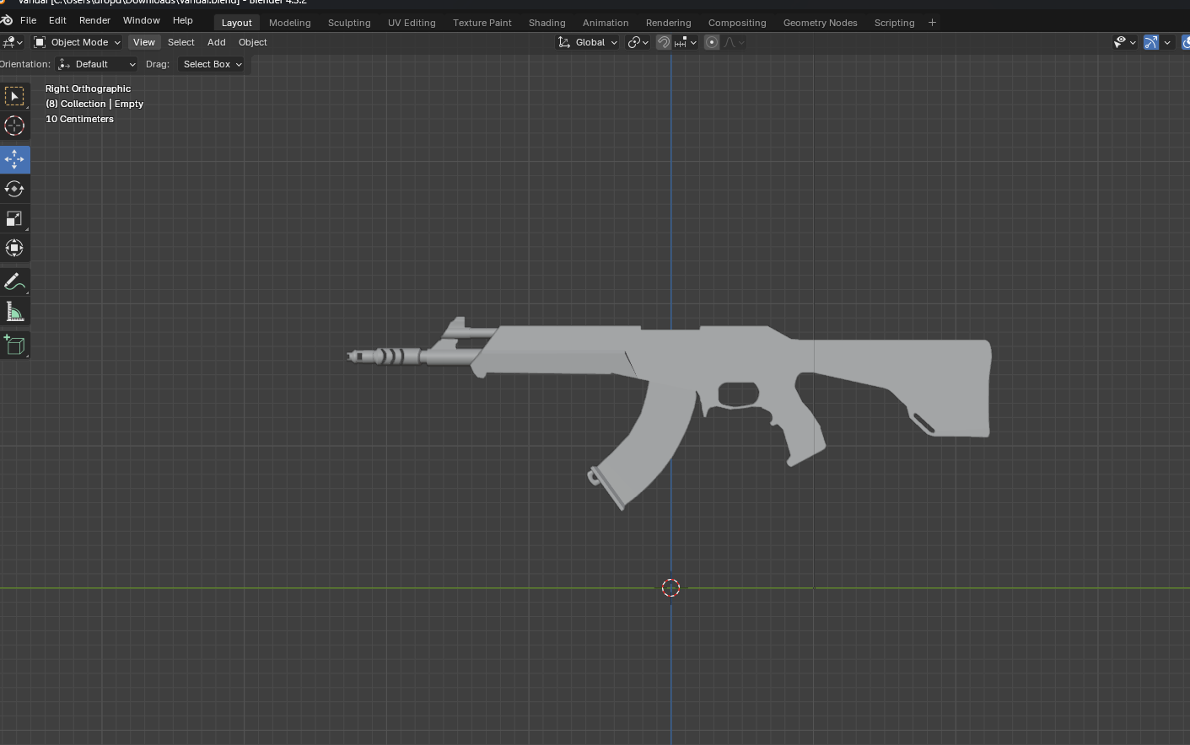The height and width of the screenshot is (745, 1190).
Task: Select the Move tool
Action: [14, 159]
